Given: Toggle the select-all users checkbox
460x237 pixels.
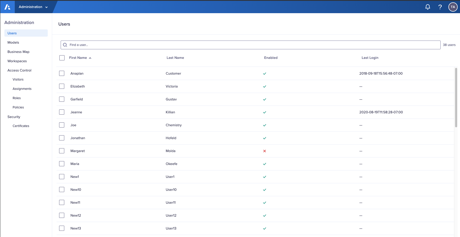Looking at the screenshot, I should click(62, 58).
